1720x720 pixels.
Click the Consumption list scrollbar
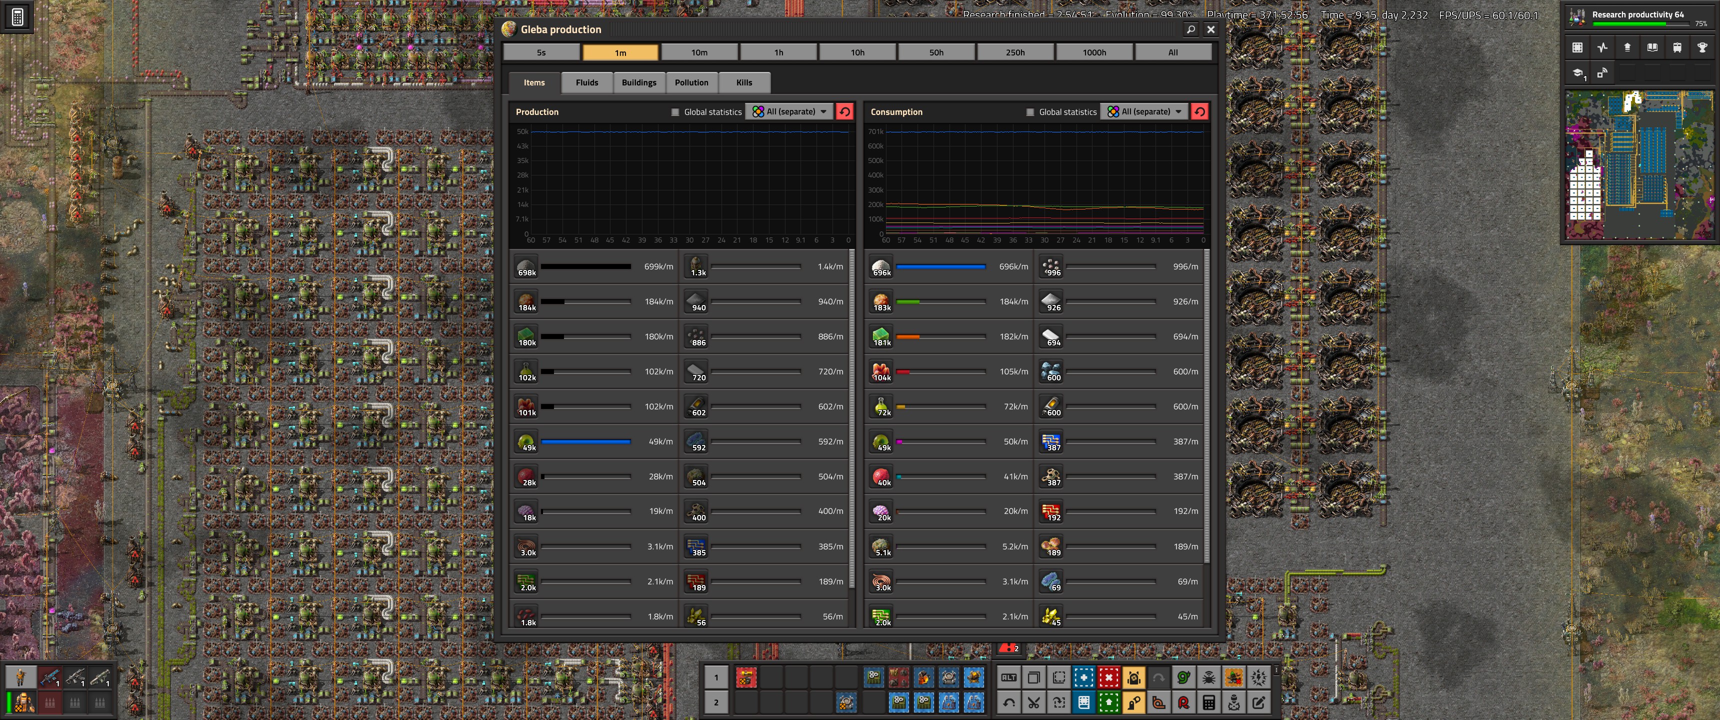point(1206,405)
